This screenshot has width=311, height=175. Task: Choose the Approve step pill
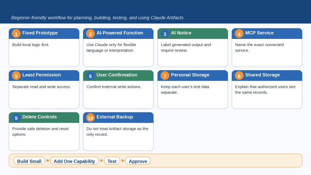138,161
